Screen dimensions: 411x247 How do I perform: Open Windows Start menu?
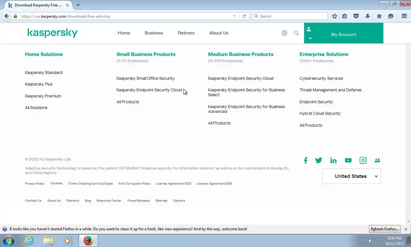8,241
